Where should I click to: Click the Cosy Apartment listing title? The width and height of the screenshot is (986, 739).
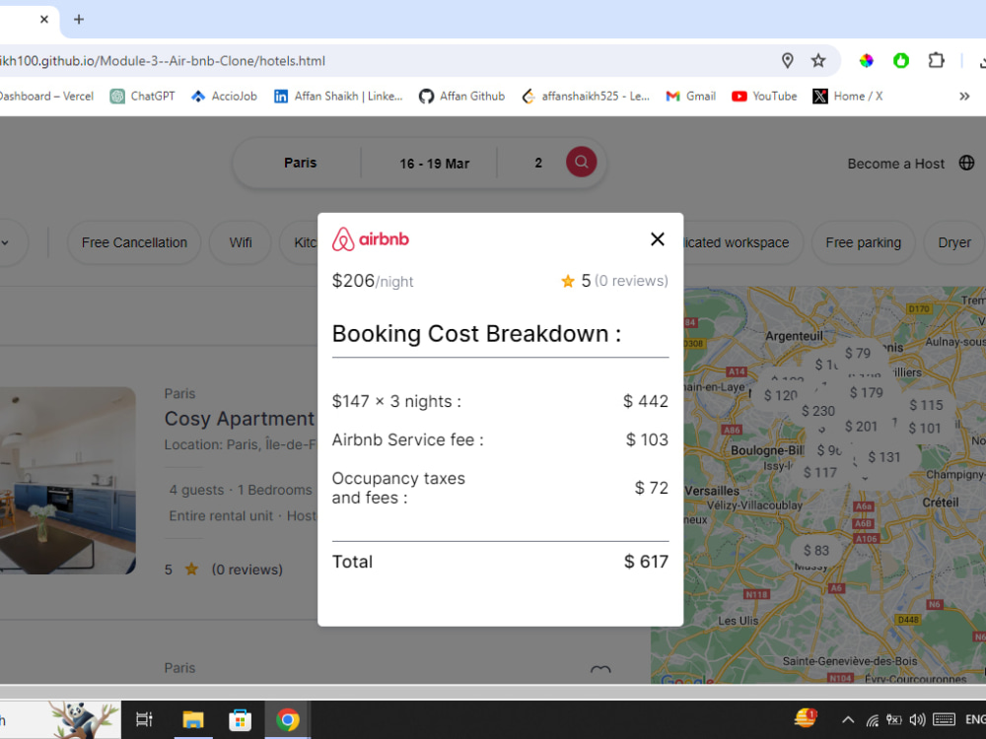[239, 419]
